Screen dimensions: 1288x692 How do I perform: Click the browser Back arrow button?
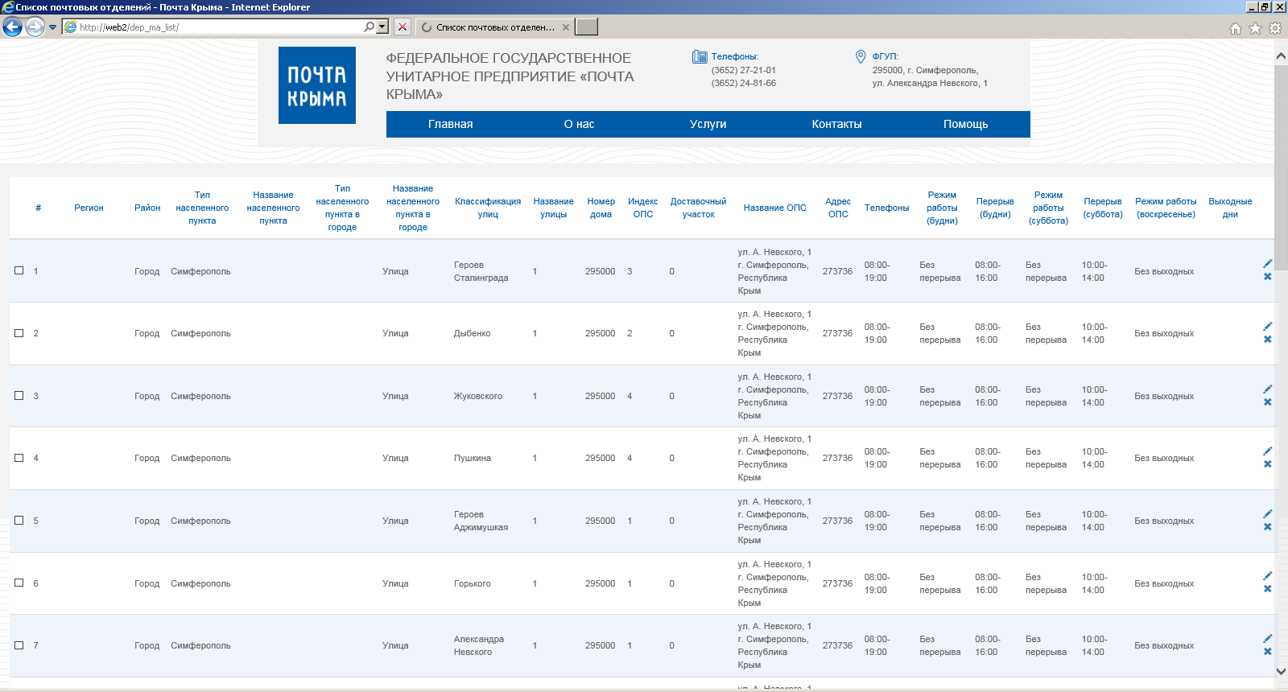[12, 27]
